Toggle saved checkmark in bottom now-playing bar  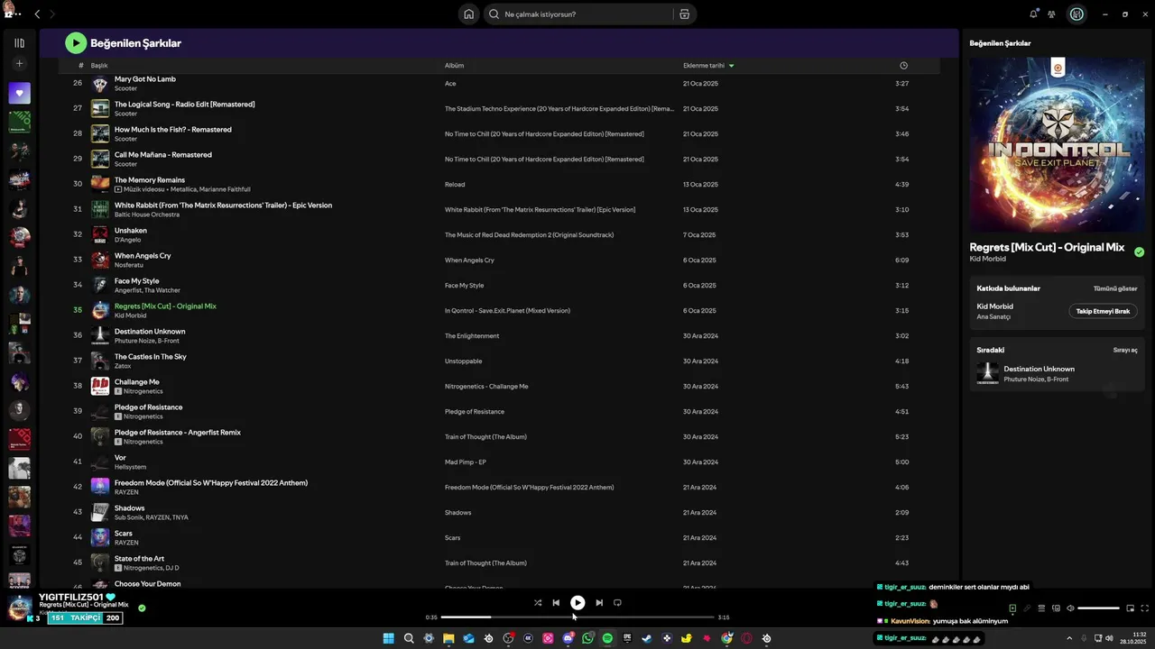[x=142, y=608]
